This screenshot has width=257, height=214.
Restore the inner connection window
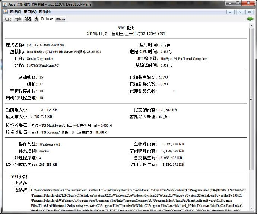tap(240, 12)
